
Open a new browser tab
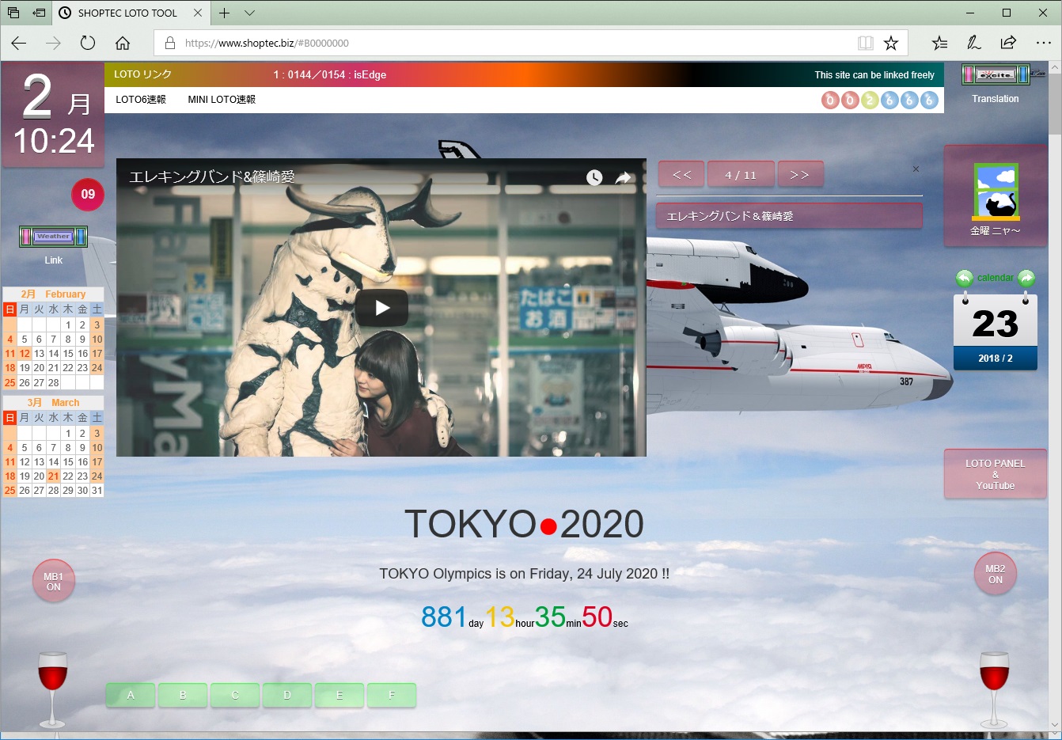point(225,13)
